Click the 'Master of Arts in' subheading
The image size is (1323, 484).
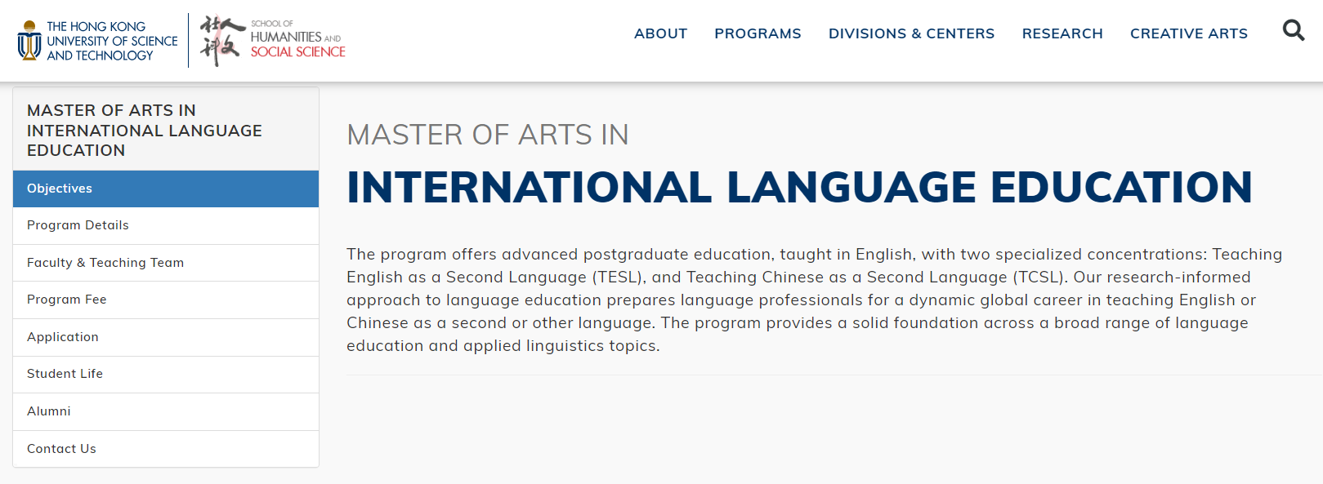488,135
